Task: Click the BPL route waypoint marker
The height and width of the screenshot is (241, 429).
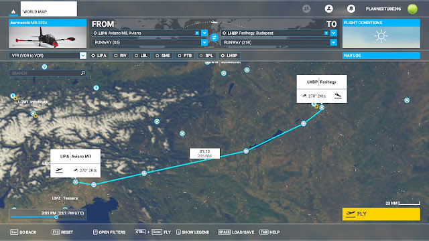Action: [x=304, y=123]
